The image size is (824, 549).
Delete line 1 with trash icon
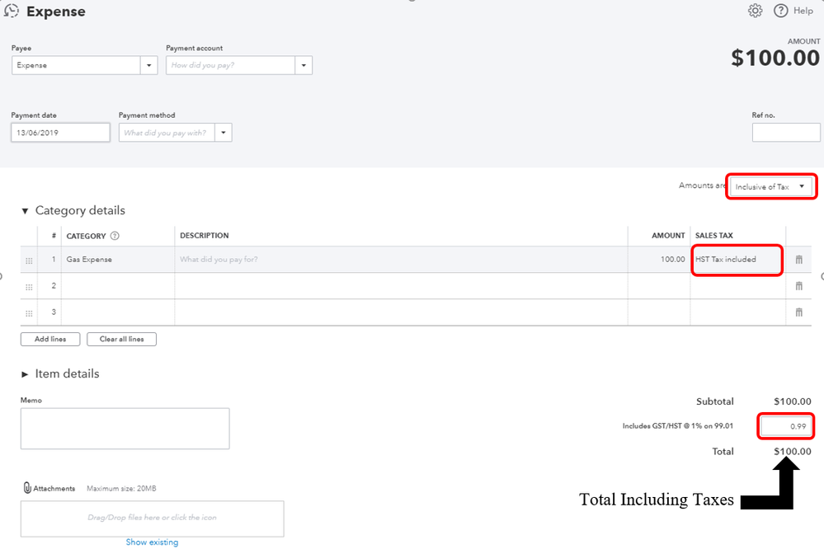pos(798,260)
